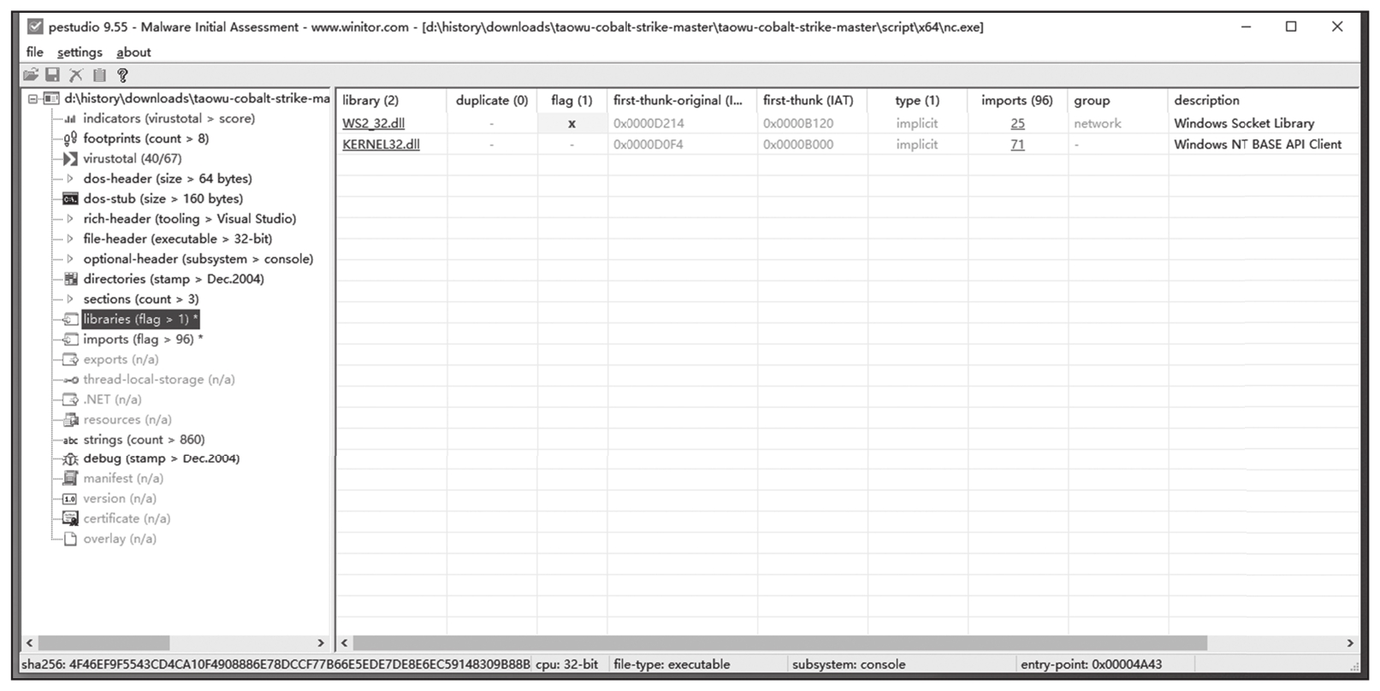Viewport: 1380px width, 691px height.
Task: Expand the sections tree node
Action: [70, 299]
